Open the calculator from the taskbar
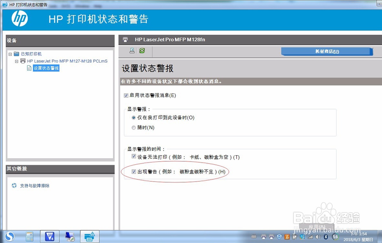This screenshot has width=382, height=243. point(29,237)
